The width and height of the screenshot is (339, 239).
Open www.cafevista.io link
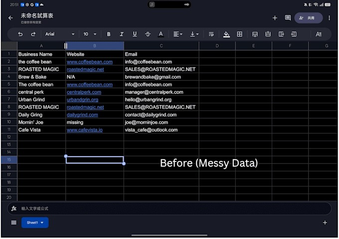[x=85, y=130]
